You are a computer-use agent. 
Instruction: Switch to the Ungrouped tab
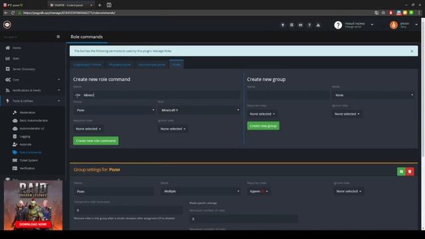[x=87, y=65]
